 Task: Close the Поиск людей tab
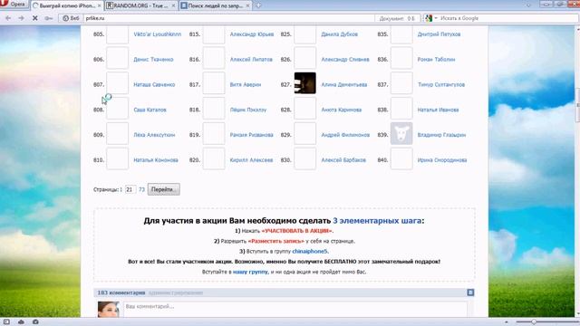pyautogui.click(x=247, y=6)
